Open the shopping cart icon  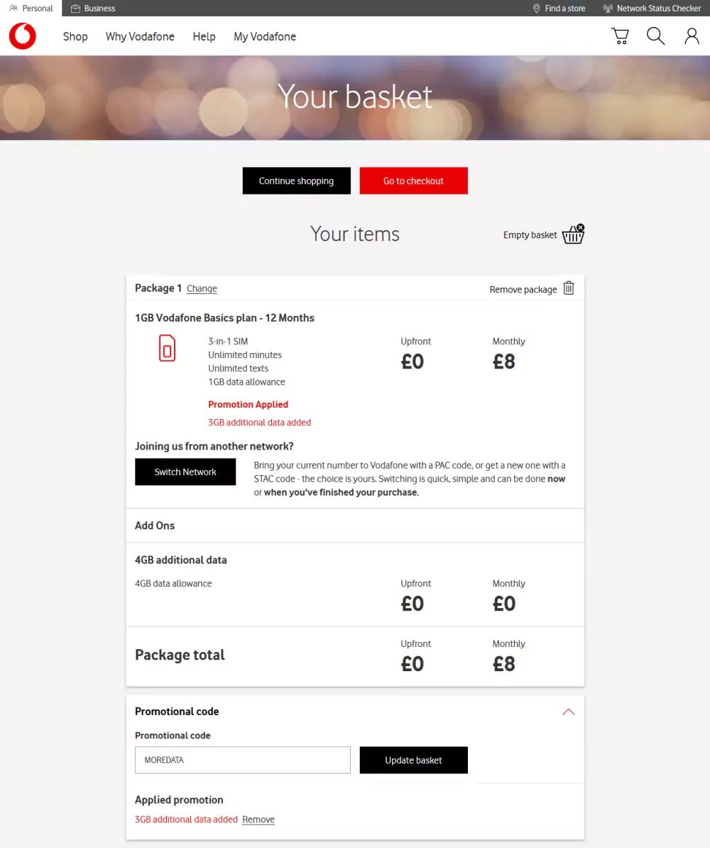(x=619, y=36)
